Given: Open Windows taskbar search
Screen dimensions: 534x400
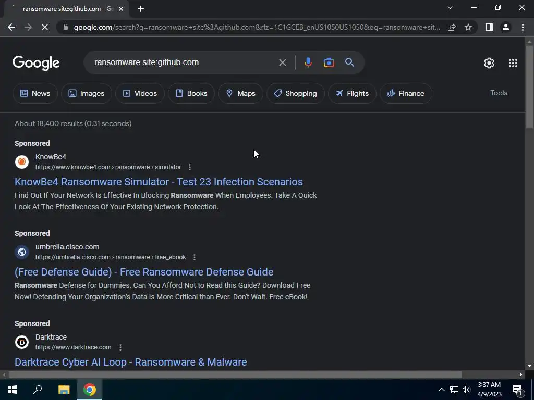Looking at the screenshot, I should 38,390.
